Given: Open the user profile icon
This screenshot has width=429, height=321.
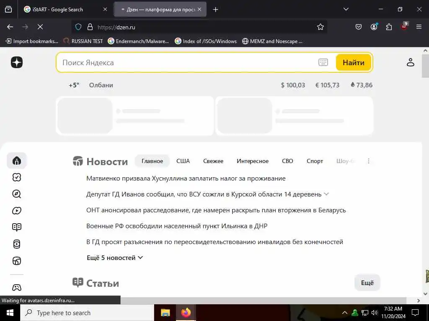Looking at the screenshot, I should 411,62.
